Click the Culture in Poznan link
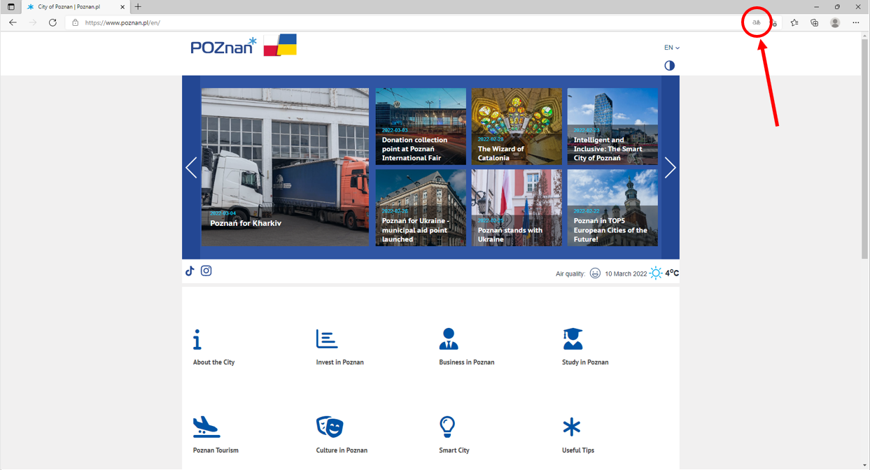This screenshot has height=470, width=870. (342, 450)
